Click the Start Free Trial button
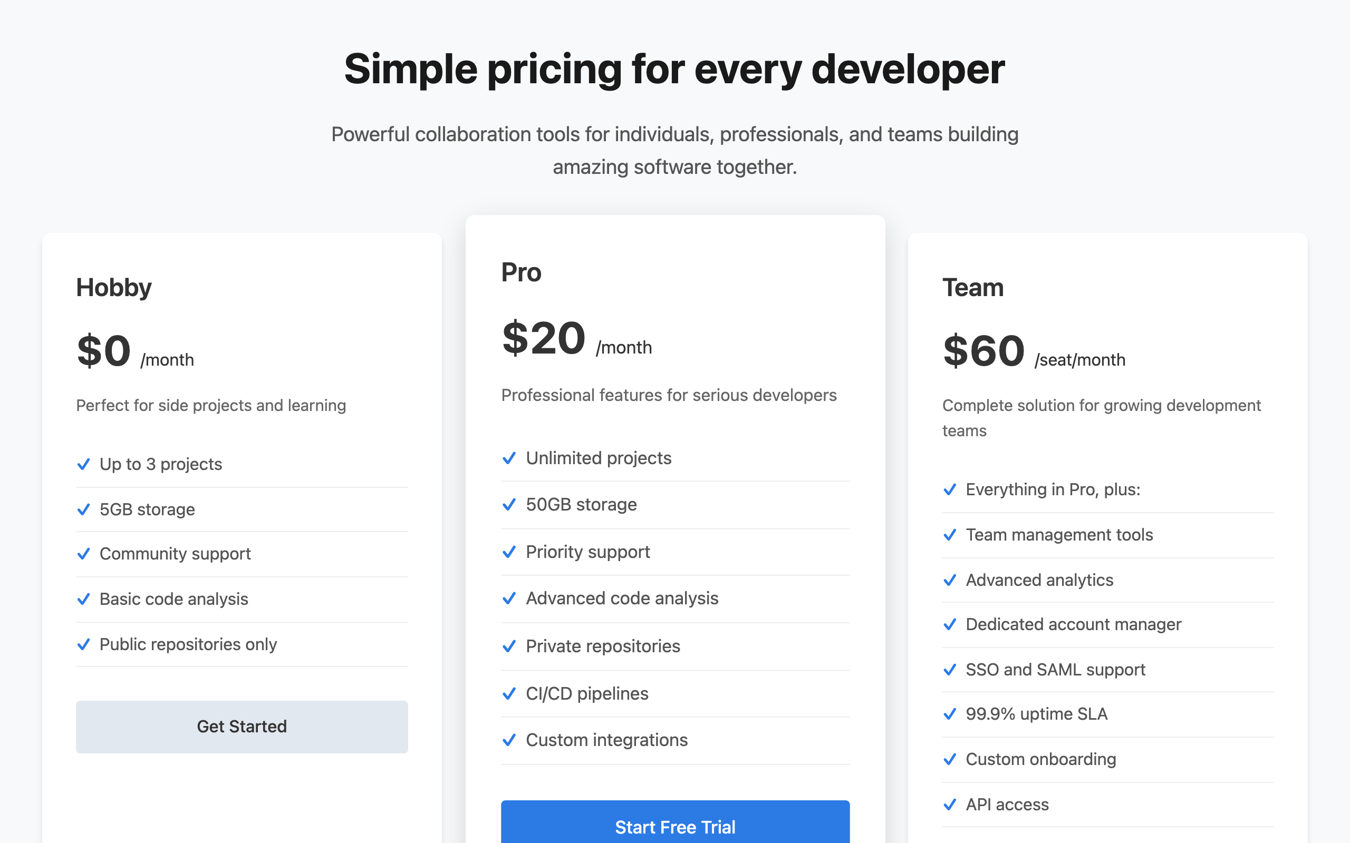Viewport: 1350px width, 843px height. coord(675,822)
